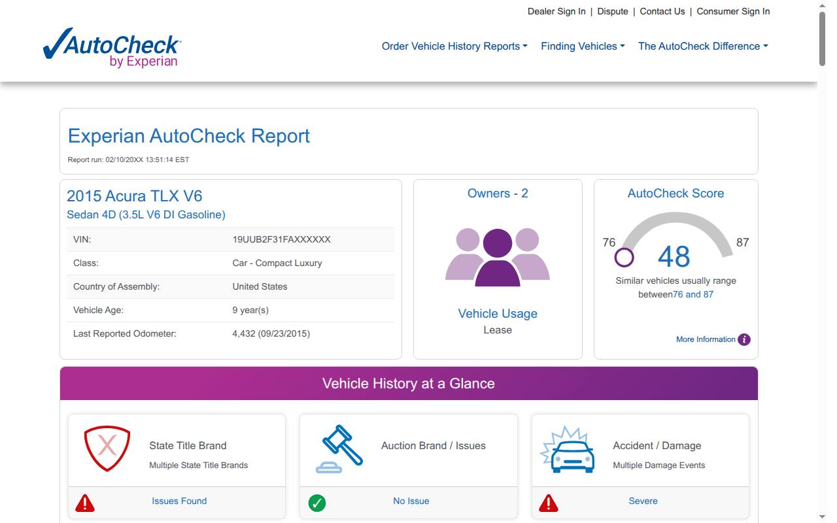Screen dimensions: 837x523
Task: Click the Auction Brand / Issues card title
Action: coord(434,446)
